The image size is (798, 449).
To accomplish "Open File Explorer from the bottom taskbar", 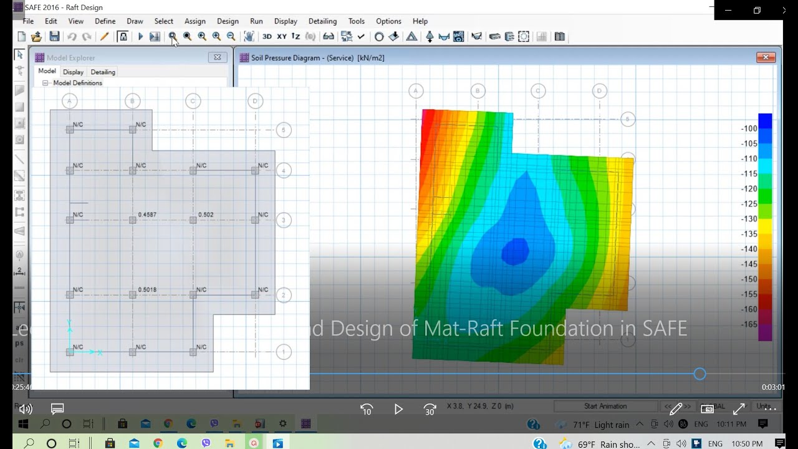I will pyautogui.click(x=229, y=443).
